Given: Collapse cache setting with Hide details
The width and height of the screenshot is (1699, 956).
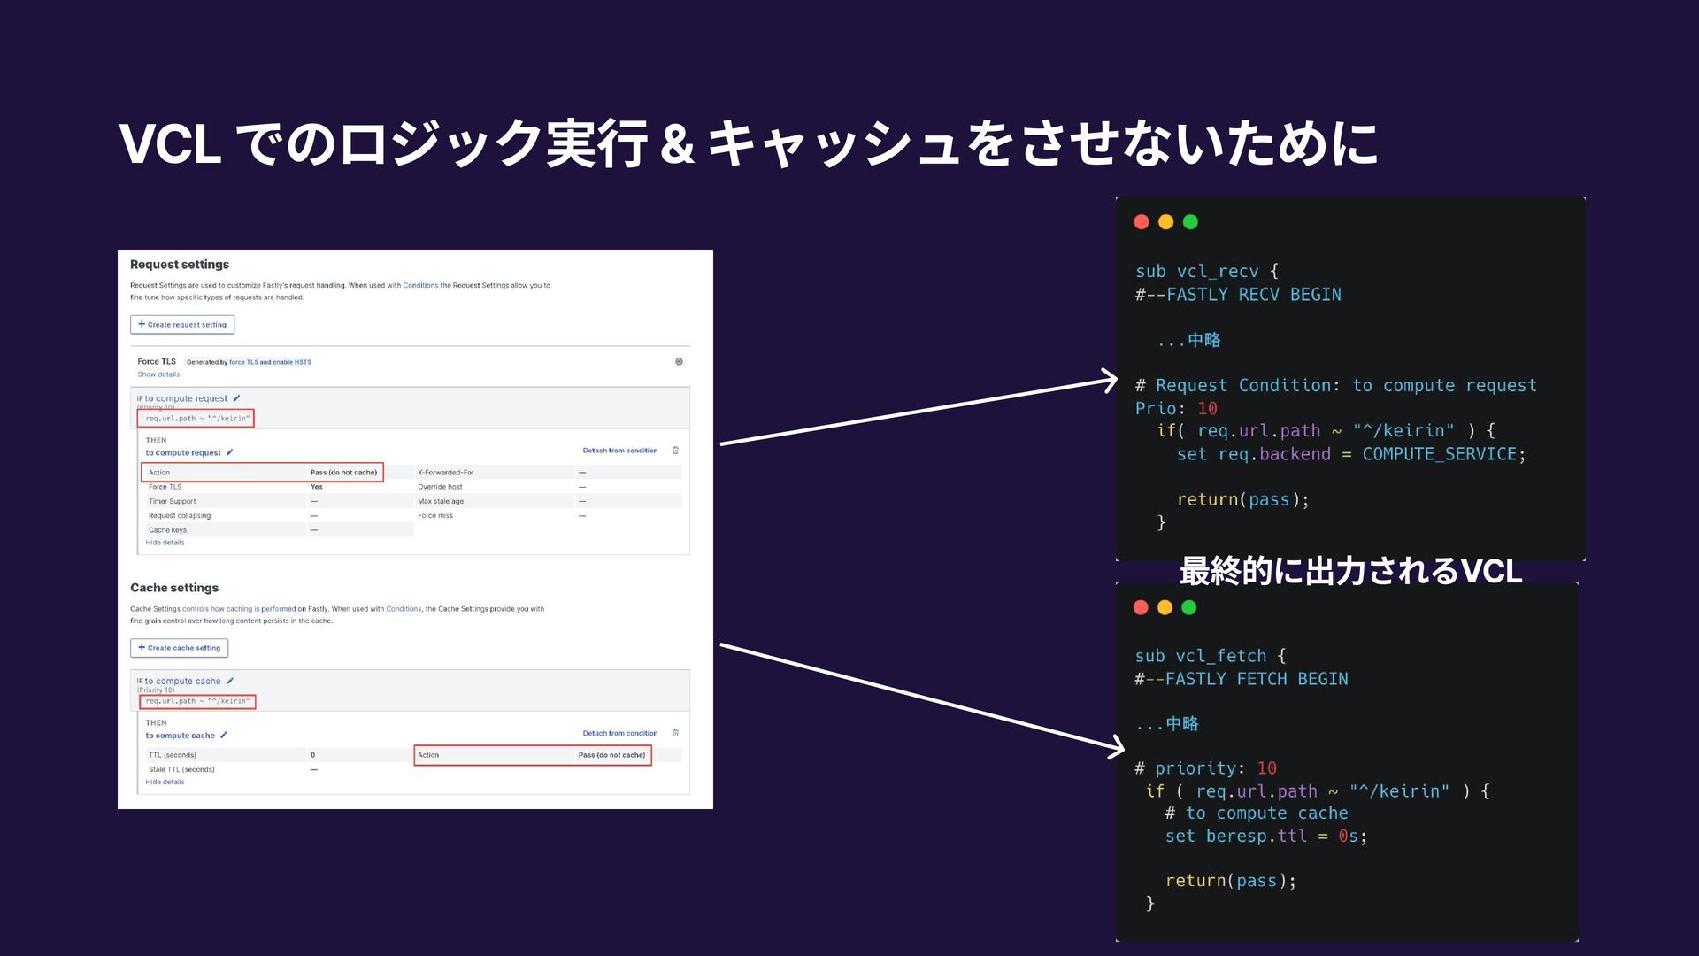Looking at the screenshot, I should point(165,782).
